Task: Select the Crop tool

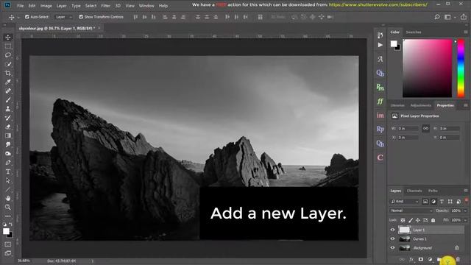Action: (8, 73)
